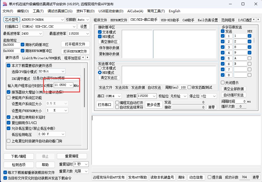Enable 关闭提示 checkbox
Viewport: 262px width, 182px height.
tap(223, 83)
